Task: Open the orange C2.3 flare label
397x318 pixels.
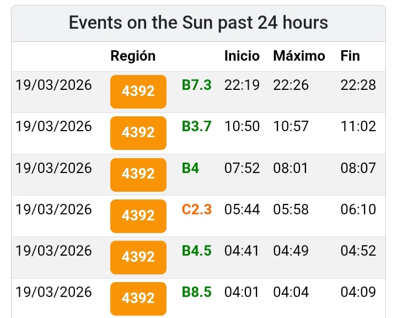Action: [x=196, y=209]
